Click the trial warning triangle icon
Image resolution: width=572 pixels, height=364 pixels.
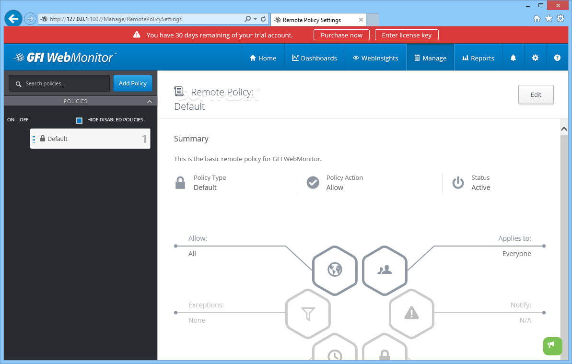[x=137, y=35]
